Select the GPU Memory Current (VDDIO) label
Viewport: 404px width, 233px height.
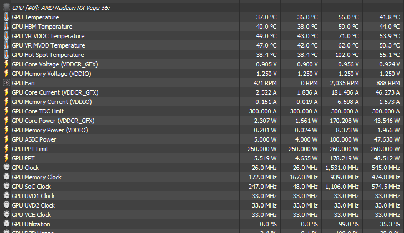coord(52,102)
